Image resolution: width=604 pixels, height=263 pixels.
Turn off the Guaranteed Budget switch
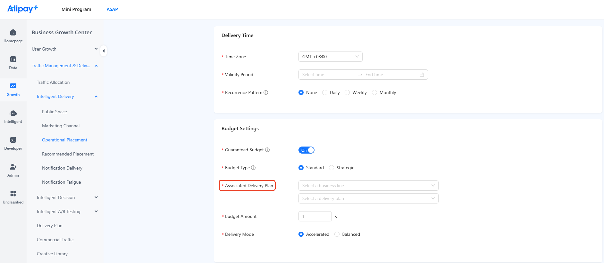[306, 150]
